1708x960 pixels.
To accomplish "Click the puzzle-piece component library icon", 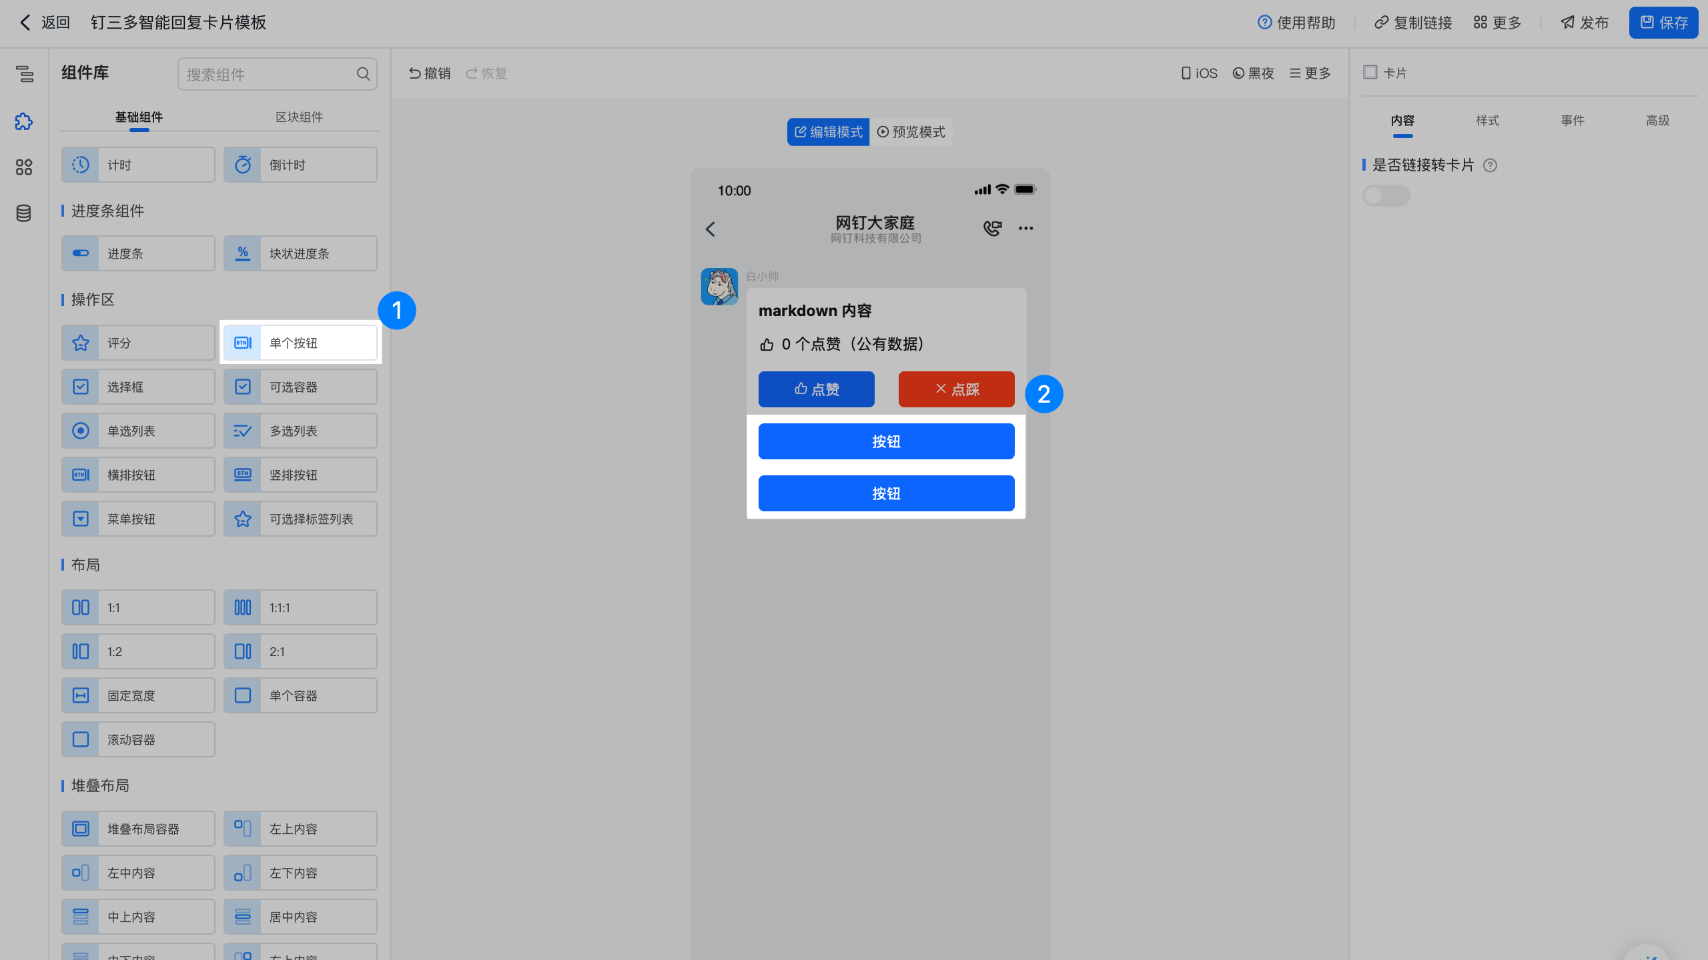I will click(24, 121).
